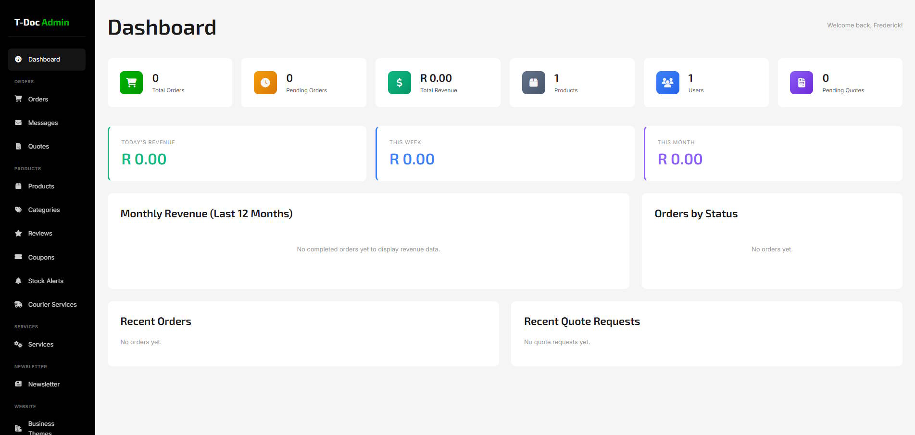
Task: Click the Today's Revenue card
Action: tap(237, 154)
